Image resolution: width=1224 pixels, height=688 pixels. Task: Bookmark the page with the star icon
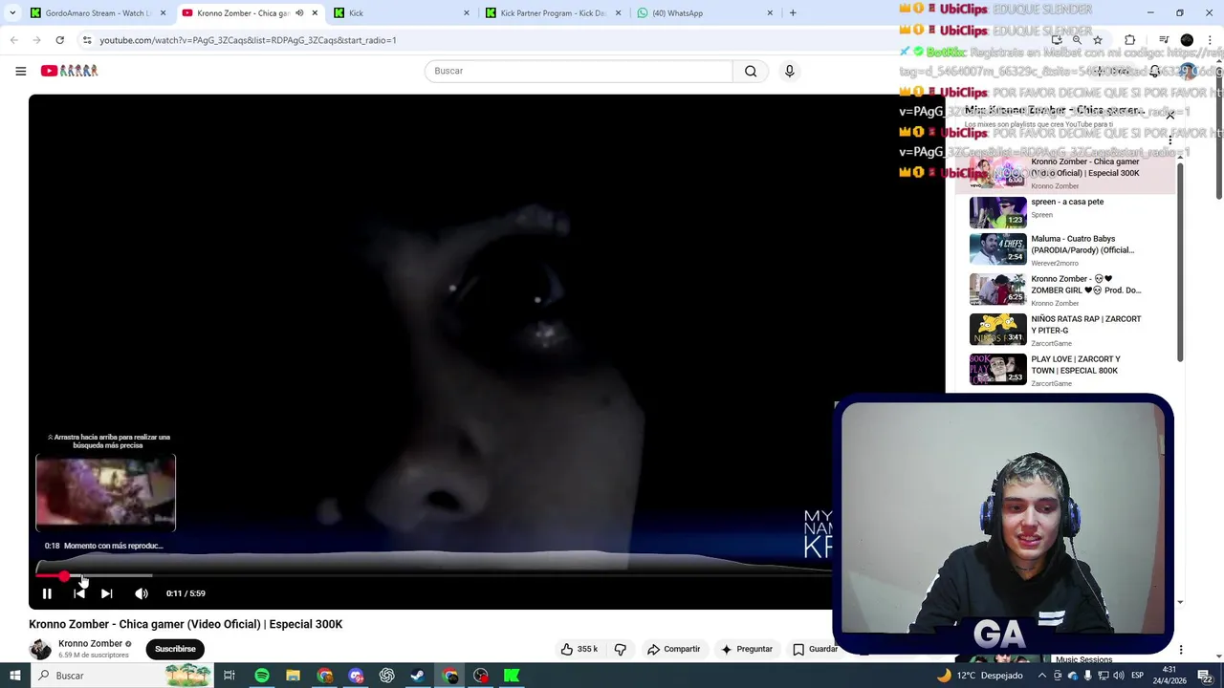[x=1098, y=40]
